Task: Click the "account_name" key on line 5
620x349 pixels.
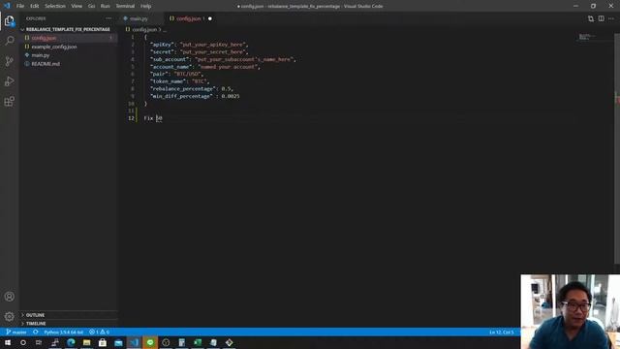Action: pos(170,67)
